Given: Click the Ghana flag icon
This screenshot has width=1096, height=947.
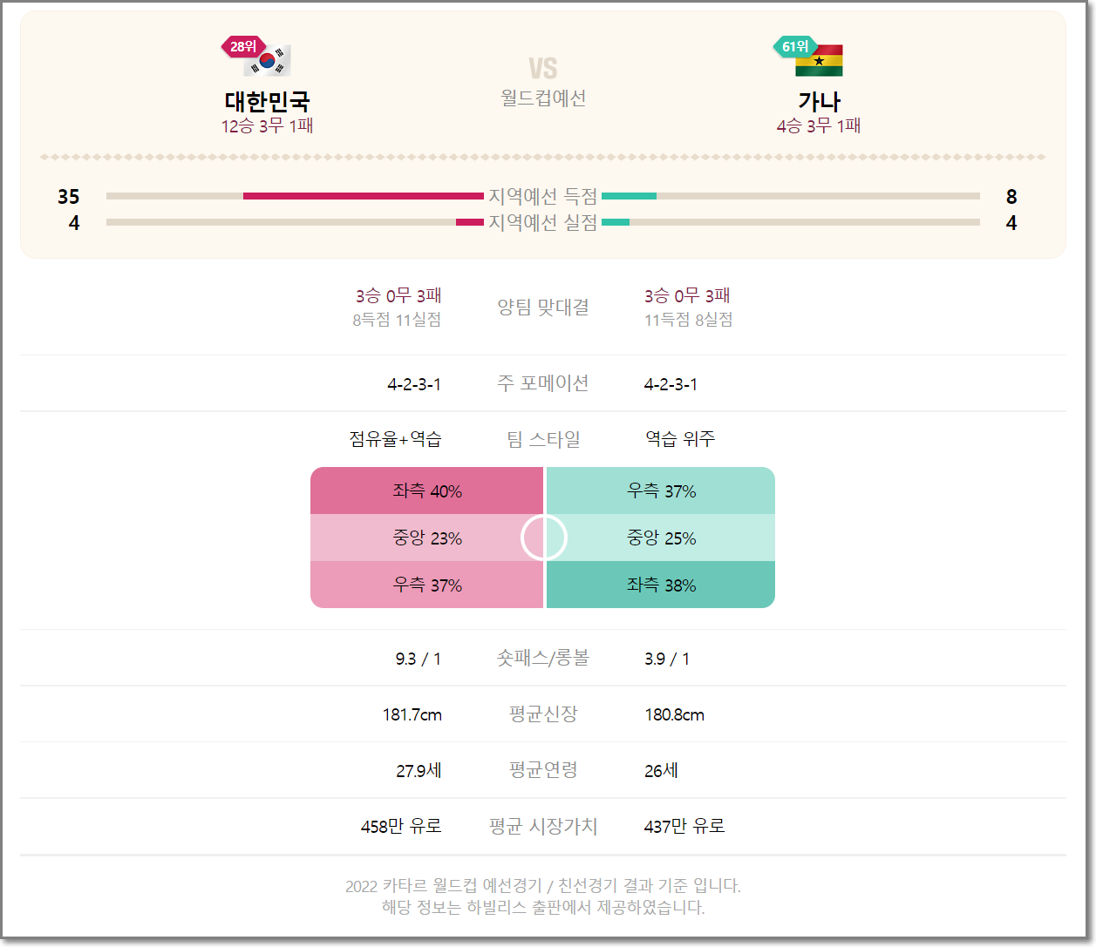Looking at the screenshot, I should tap(819, 61).
